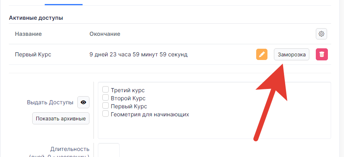Toggle the eye icon beside Выдать Доступы
The height and width of the screenshot is (157, 344).
click(x=83, y=102)
